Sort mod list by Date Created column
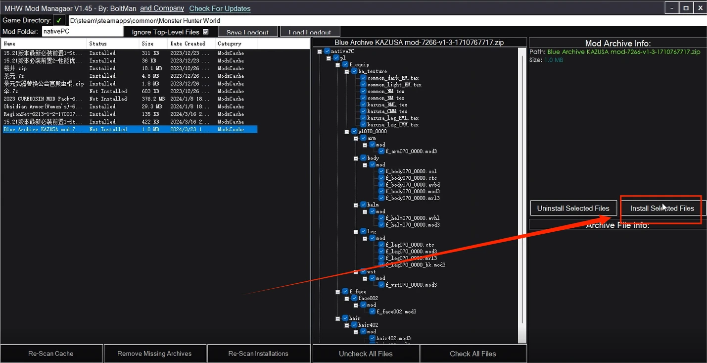 pos(192,44)
